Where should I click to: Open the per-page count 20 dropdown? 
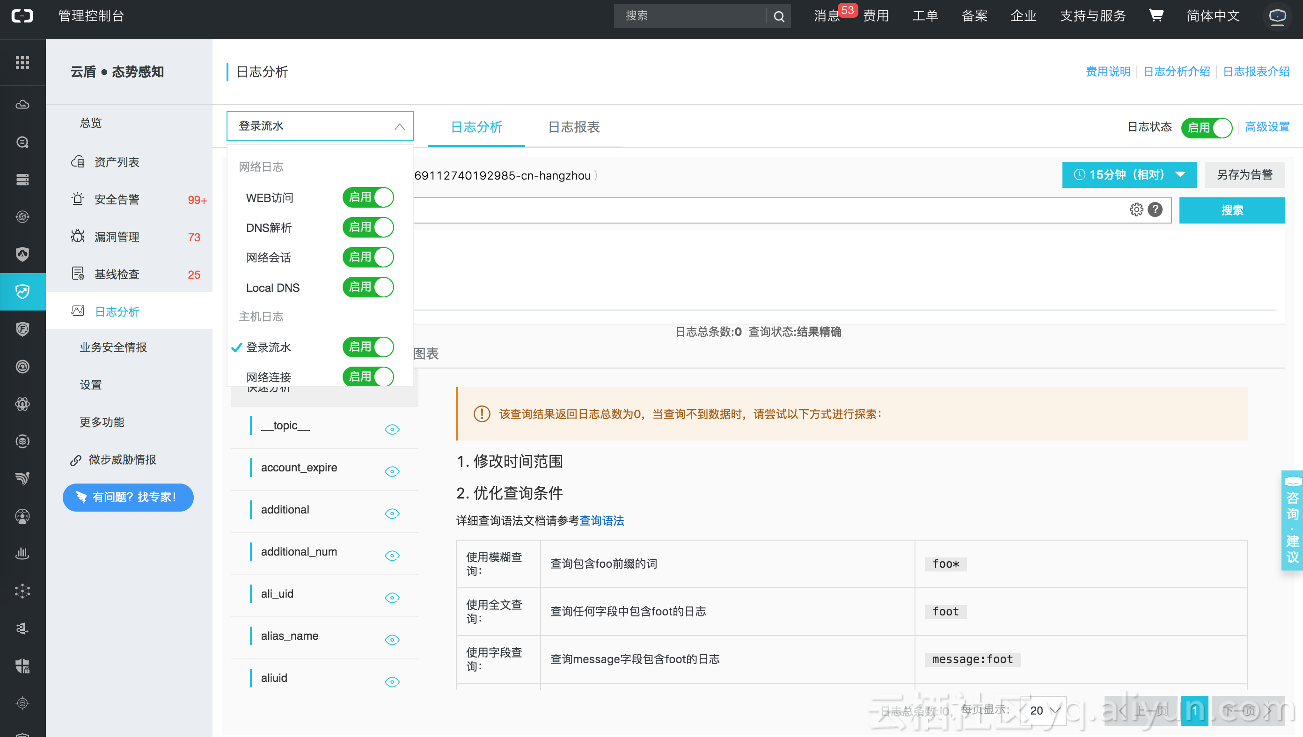tap(1044, 710)
